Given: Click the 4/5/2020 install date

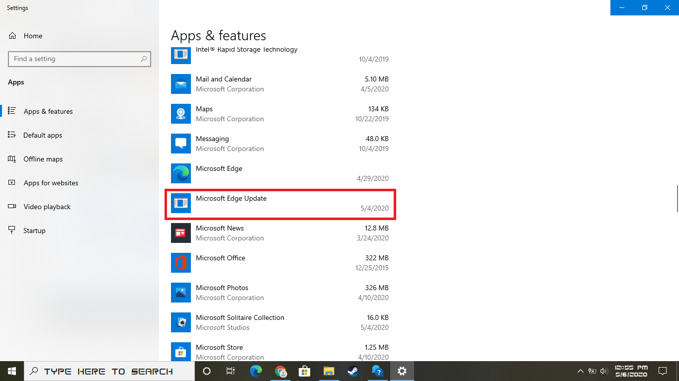Looking at the screenshot, I should (375, 89).
